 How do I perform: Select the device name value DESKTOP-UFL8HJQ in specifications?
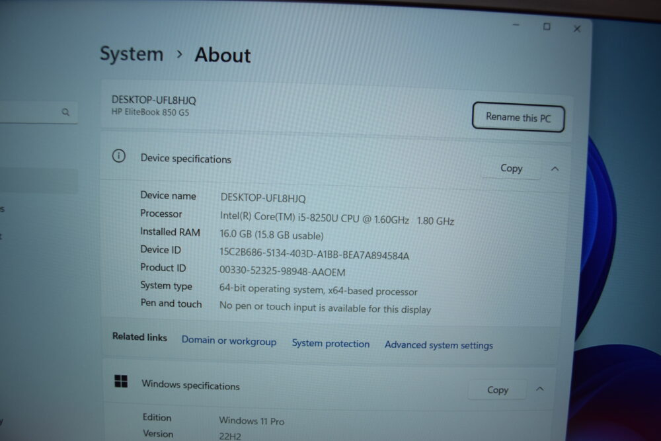tap(263, 198)
